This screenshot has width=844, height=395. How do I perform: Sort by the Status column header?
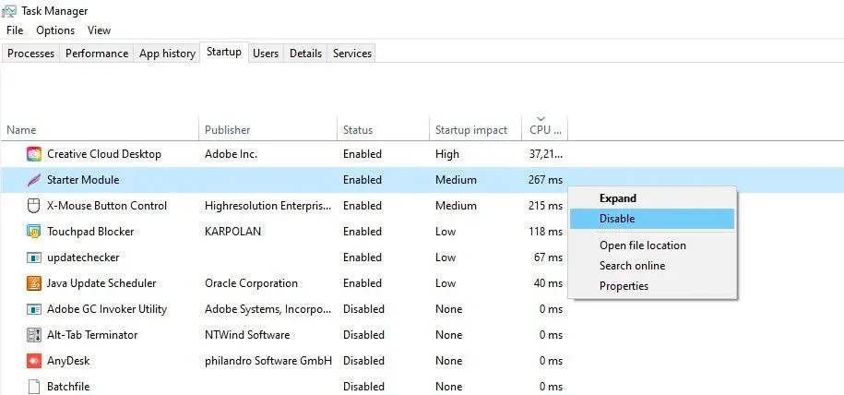click(383, 130)
